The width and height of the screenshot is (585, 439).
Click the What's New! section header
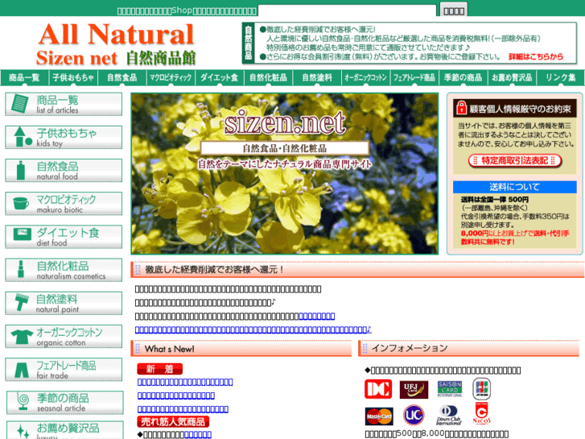click(x=241, y=349)
